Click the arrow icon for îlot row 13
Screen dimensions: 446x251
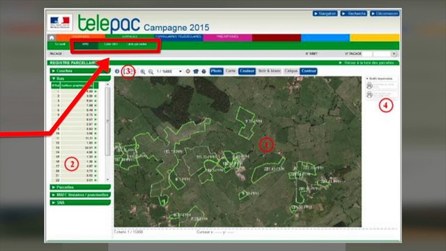coord(95,148)
